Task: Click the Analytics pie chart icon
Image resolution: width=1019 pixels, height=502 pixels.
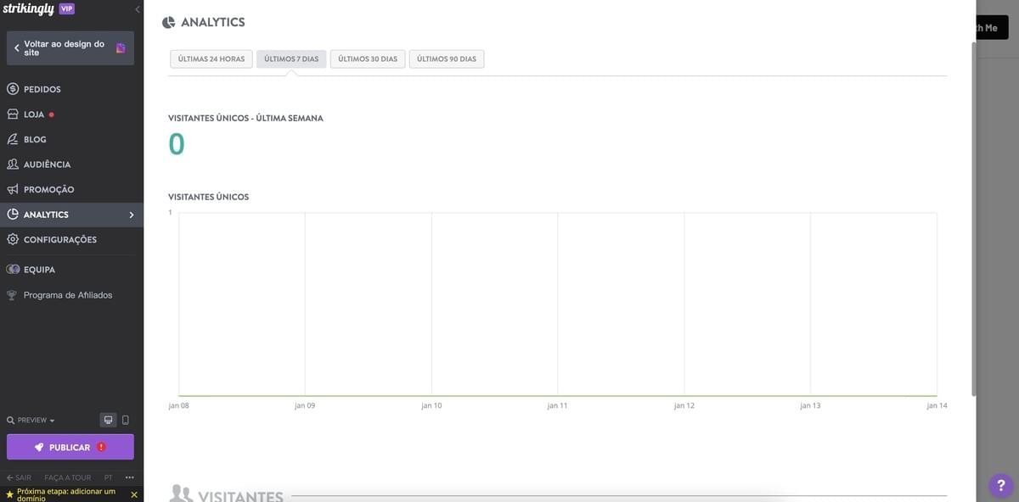Action: tap(11, 214)
